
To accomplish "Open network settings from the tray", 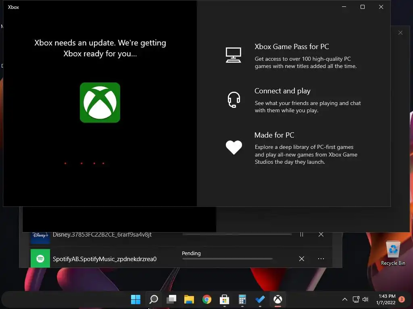I will 356,299.
